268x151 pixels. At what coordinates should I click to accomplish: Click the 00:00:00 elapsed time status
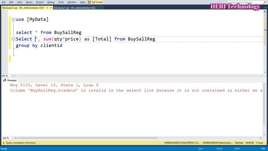click(250, 143)
